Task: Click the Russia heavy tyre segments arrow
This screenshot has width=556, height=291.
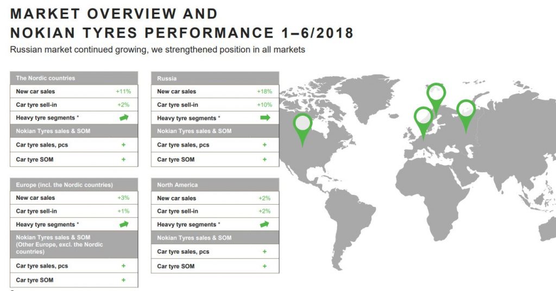Action: 265,118
